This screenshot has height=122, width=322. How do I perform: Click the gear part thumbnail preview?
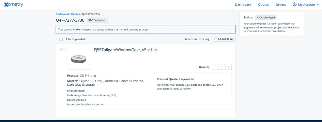pos(79,59)
